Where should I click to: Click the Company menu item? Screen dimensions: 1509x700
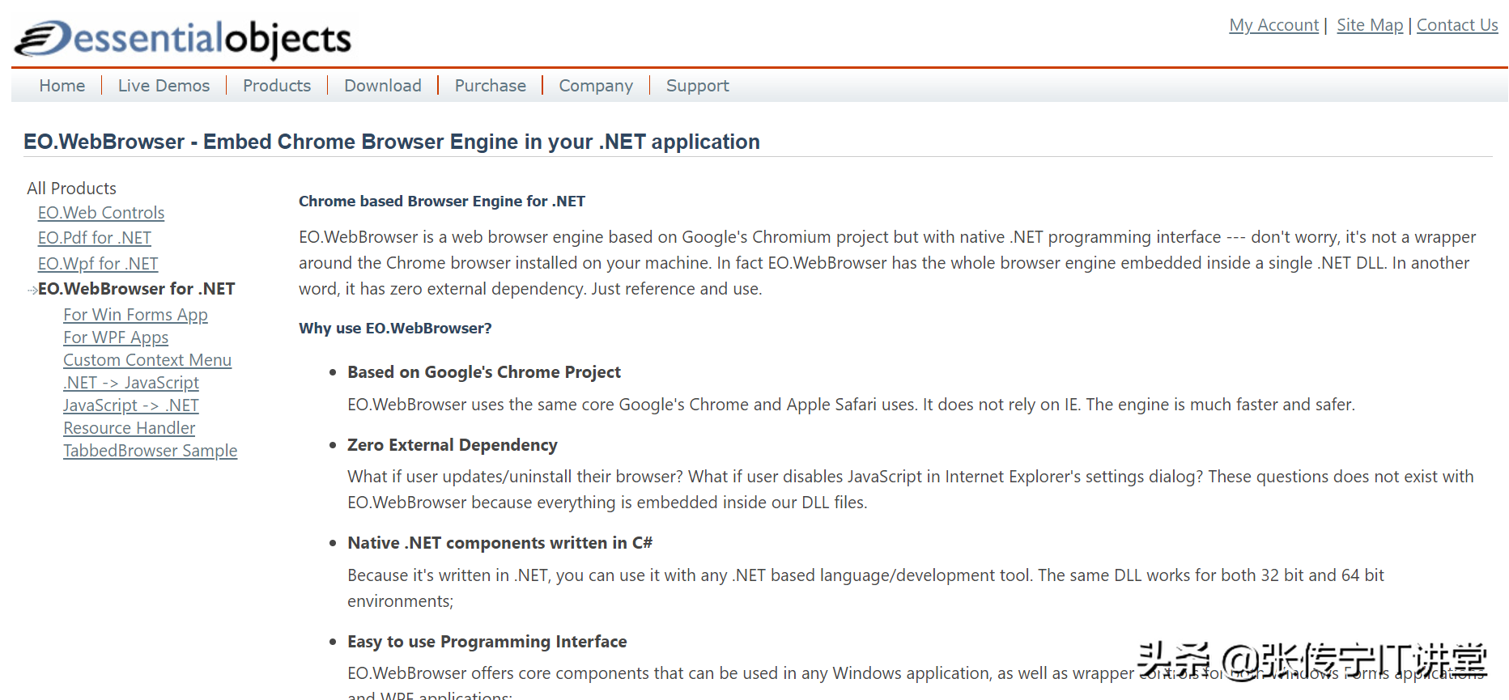(x=596, y=86)
